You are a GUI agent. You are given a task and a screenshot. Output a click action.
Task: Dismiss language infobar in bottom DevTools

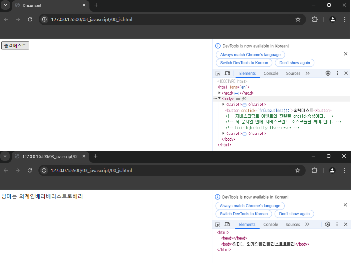(x=345, y=205)
